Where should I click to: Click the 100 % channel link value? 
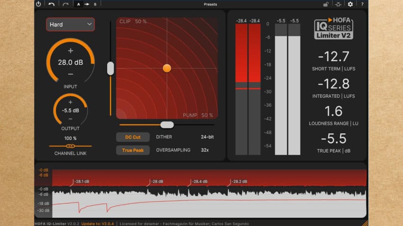71,139
